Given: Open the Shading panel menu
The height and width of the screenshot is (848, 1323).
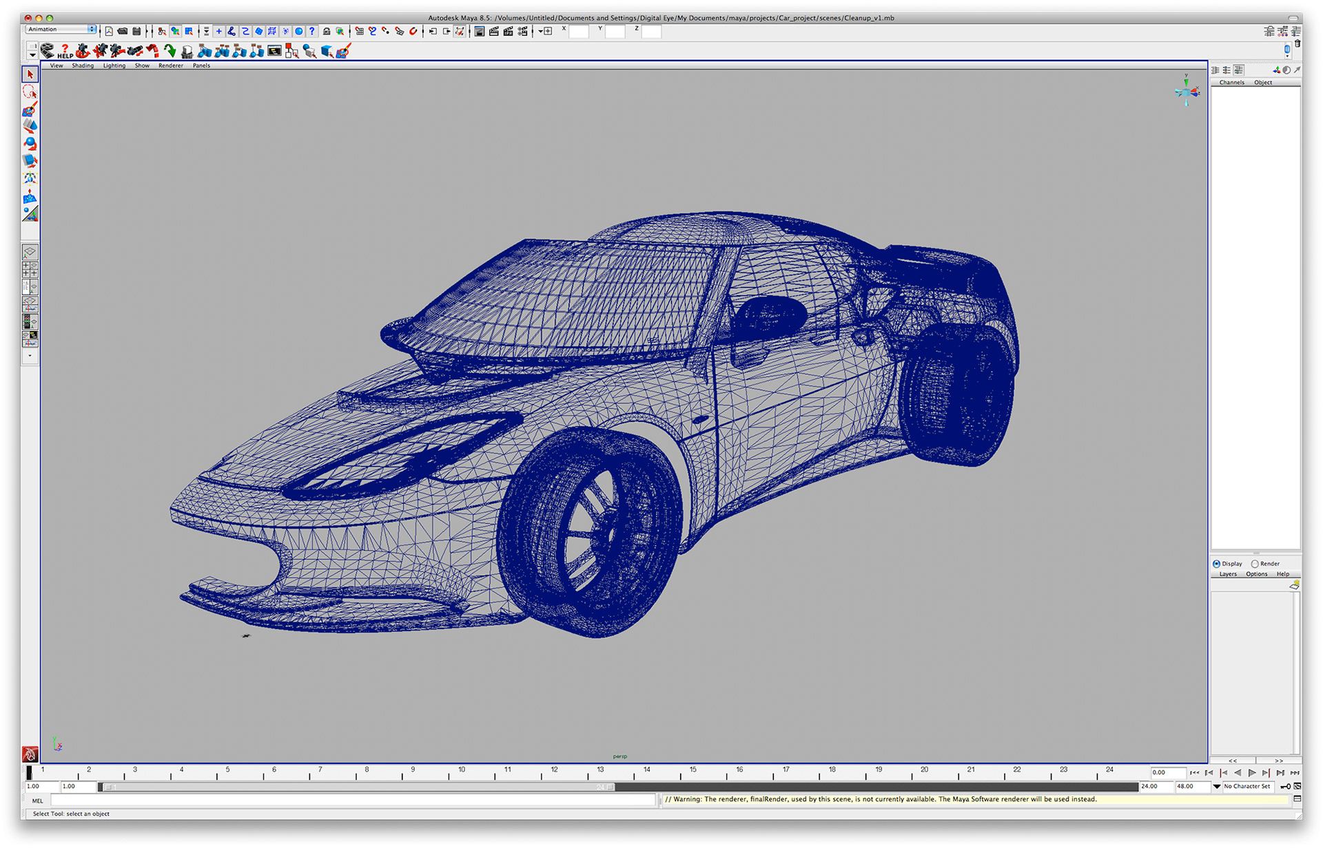Looking at the screenshot, I should pos(83,65).
